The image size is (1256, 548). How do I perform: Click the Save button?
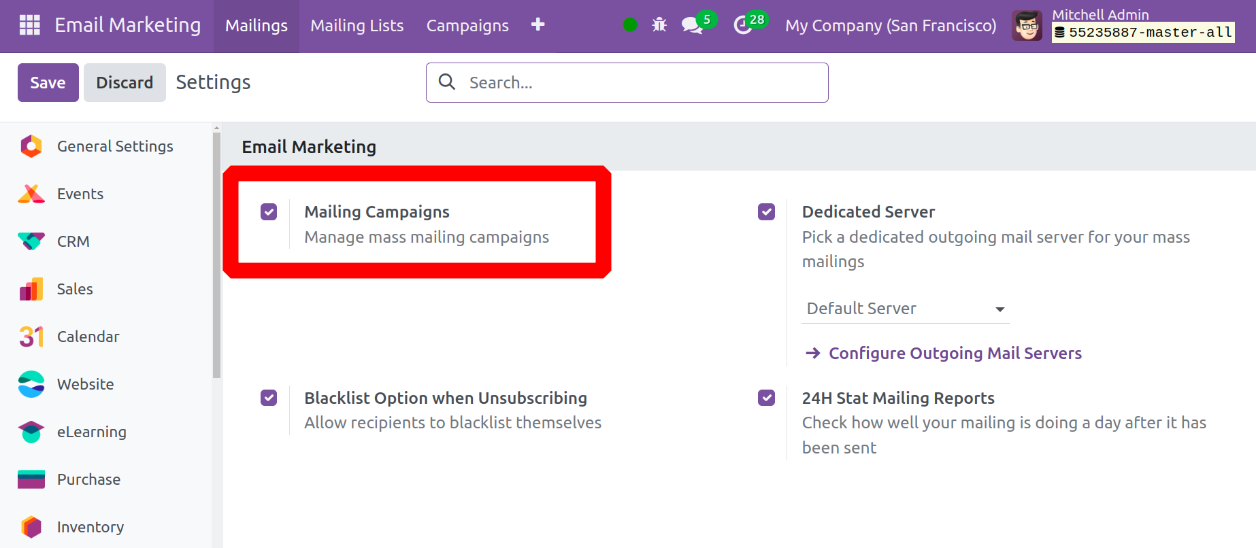tap(48, 83)
